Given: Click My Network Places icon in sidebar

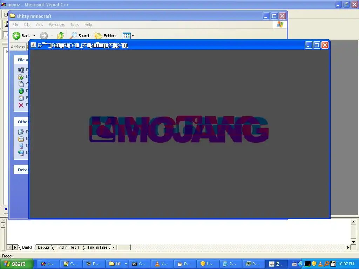Looking at the screenshot, I should [x=21, y=153].
